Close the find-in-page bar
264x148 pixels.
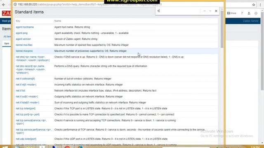coord(216,11)
